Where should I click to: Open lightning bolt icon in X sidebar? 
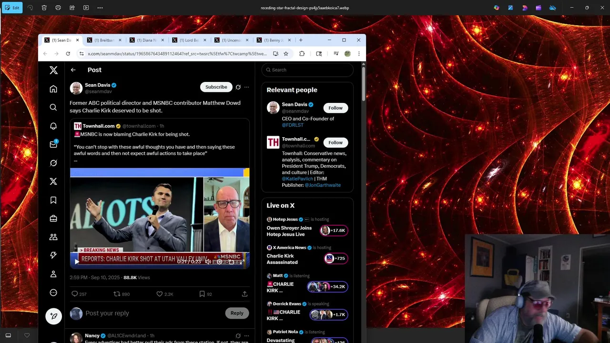(53, 255)
